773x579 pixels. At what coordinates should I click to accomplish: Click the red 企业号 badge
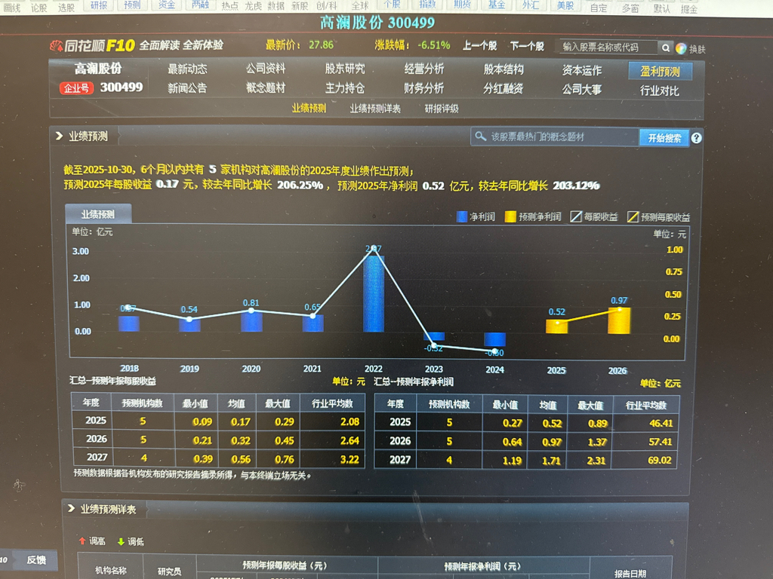coord(76,88)
